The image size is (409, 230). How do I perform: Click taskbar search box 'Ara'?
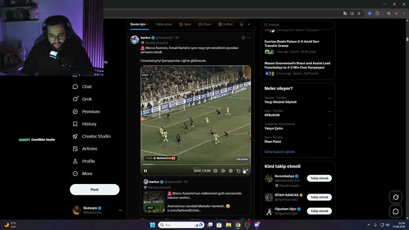[181, 225]
